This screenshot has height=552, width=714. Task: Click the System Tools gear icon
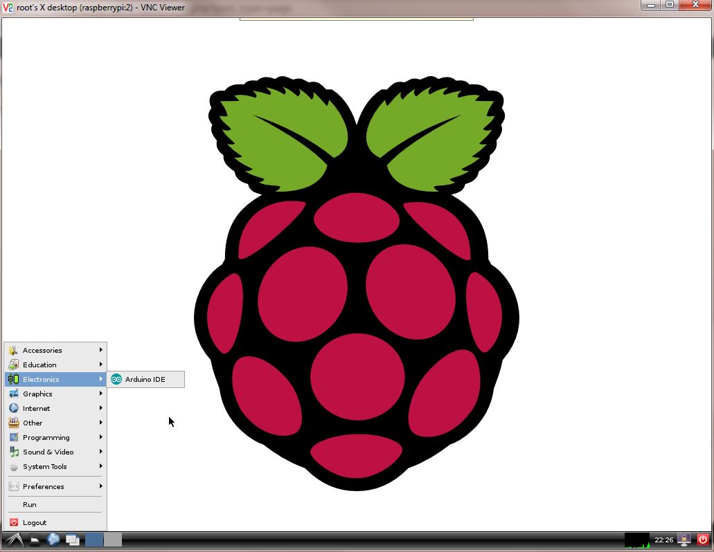pos(14,466)
